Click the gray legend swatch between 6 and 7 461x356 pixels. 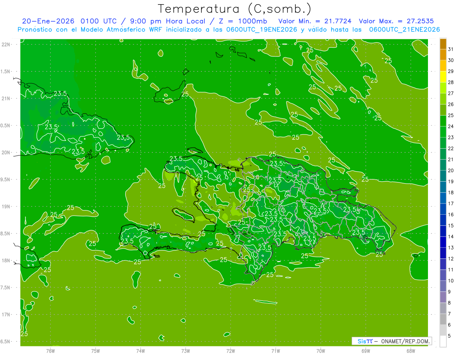(x=443, y=320)
